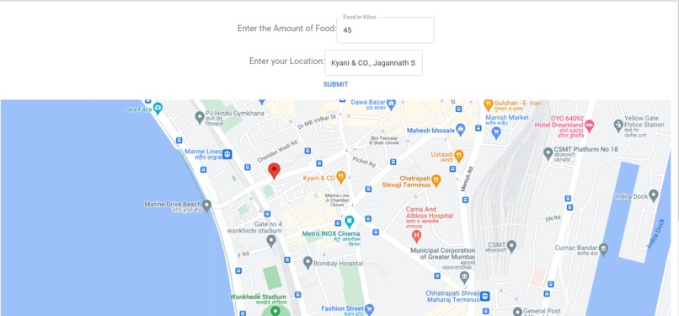Open Municipal Corporation building icon
The height and width of the screenshot is (316, 679).
click(x=464, y=277)
